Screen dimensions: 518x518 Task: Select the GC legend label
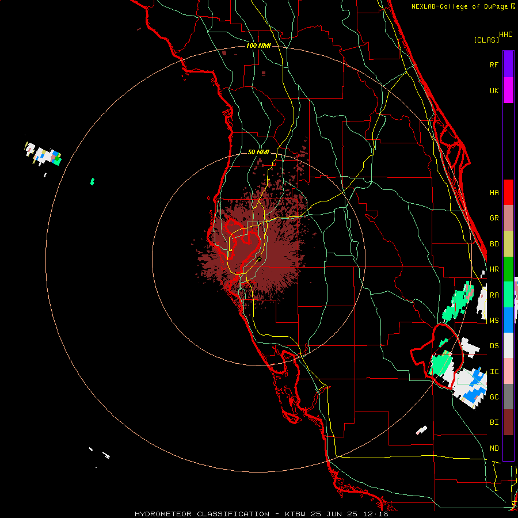click(494, 397)
